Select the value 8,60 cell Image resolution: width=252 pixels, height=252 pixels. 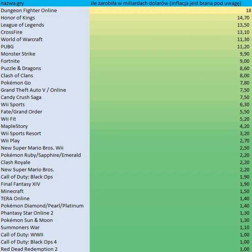(x=171, y=68)
